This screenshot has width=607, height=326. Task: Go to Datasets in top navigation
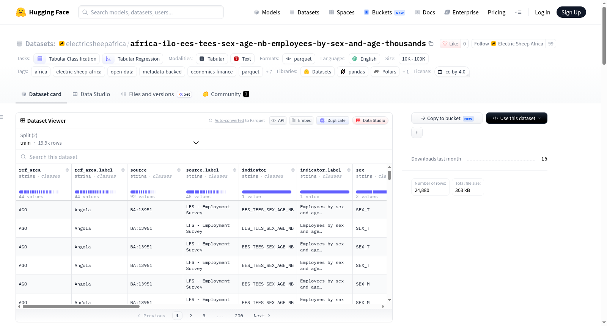pos(304,12)
